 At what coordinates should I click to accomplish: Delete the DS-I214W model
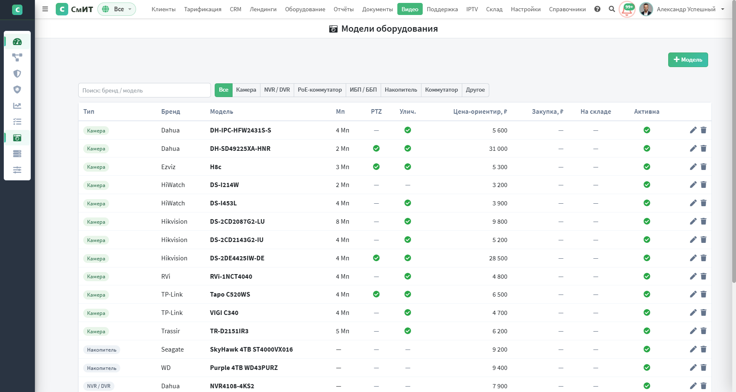[x=704, y=185]
